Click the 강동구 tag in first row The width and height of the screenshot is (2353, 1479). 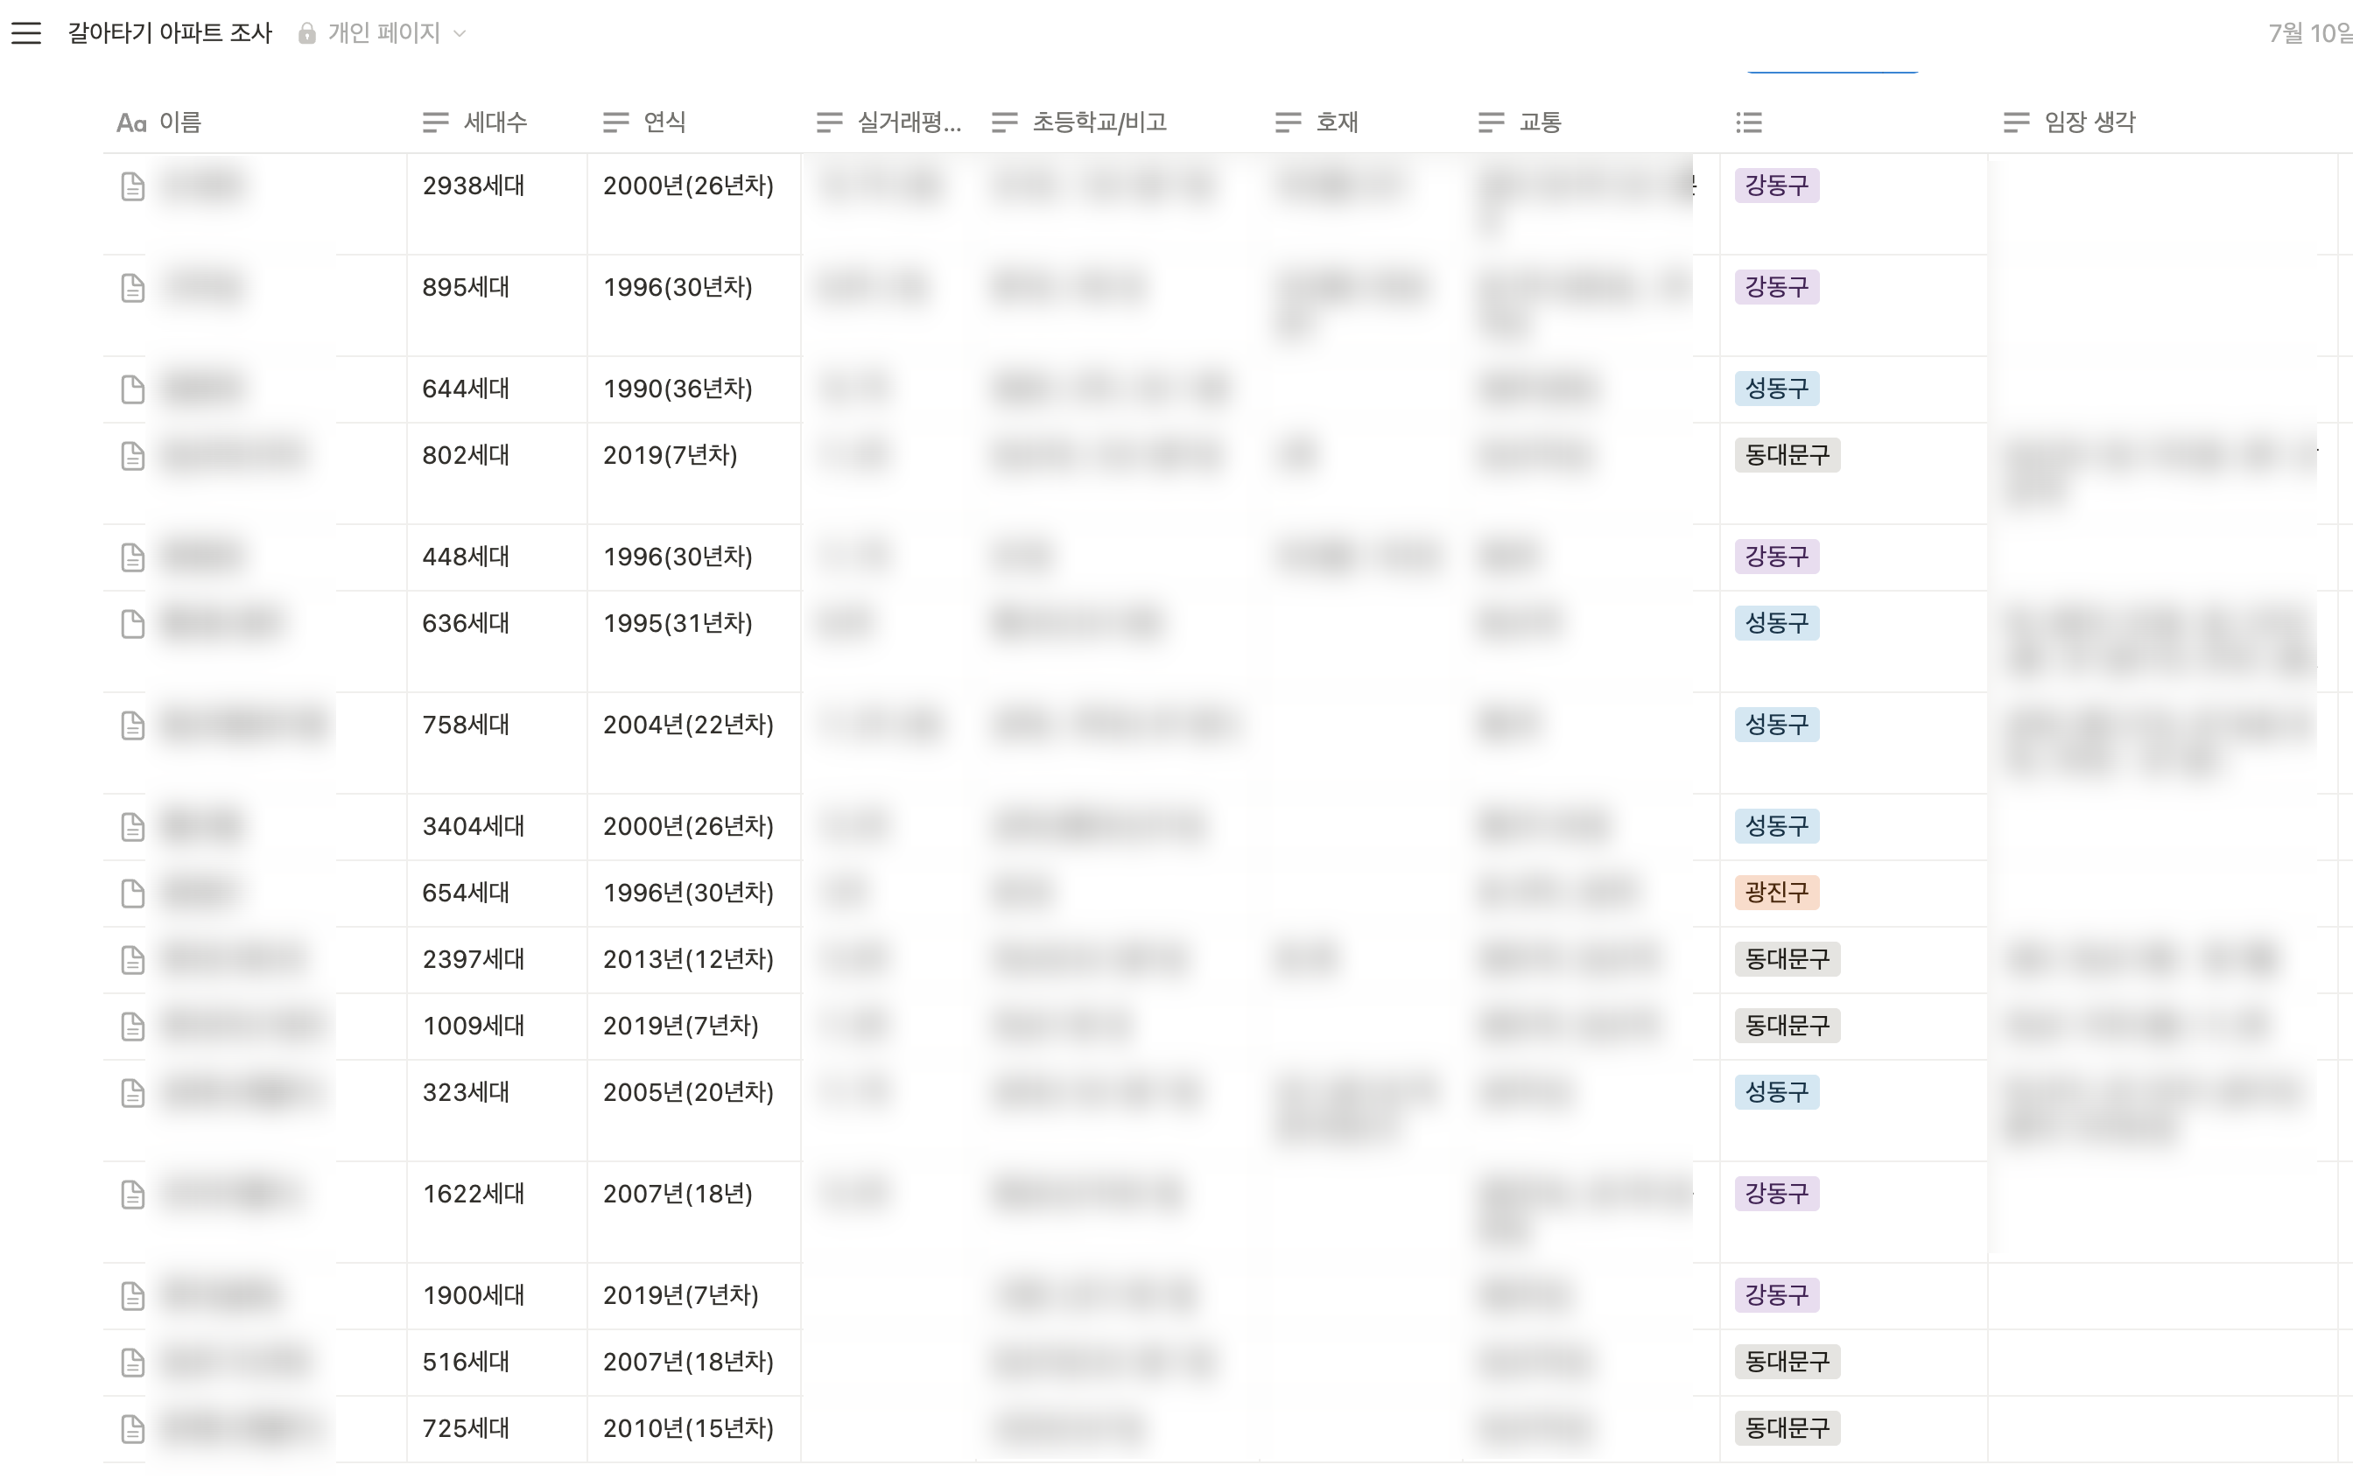point(1775,186)
